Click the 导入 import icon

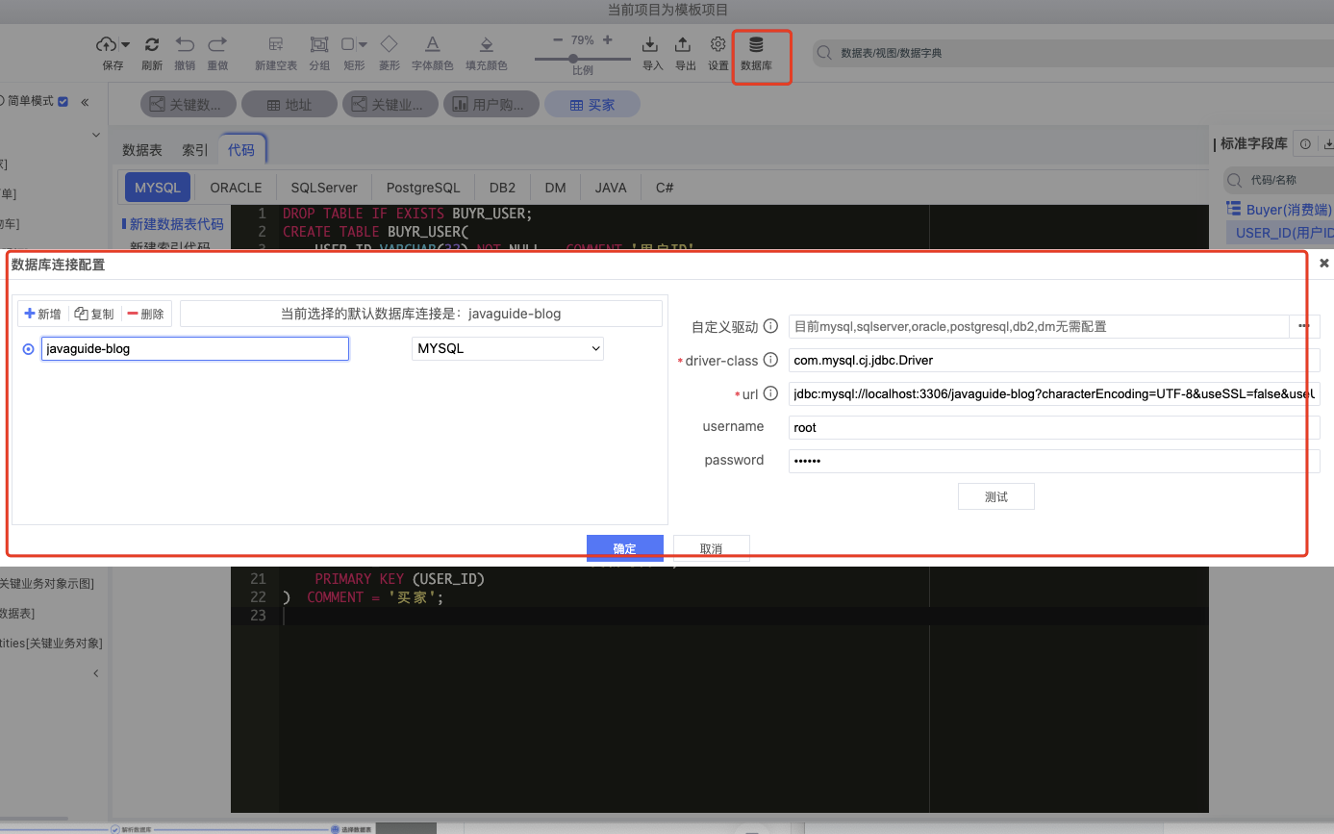[x=651, y=44]
